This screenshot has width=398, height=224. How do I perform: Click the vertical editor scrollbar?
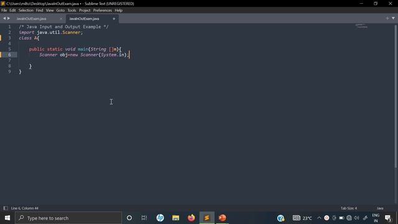pos(396,96)
